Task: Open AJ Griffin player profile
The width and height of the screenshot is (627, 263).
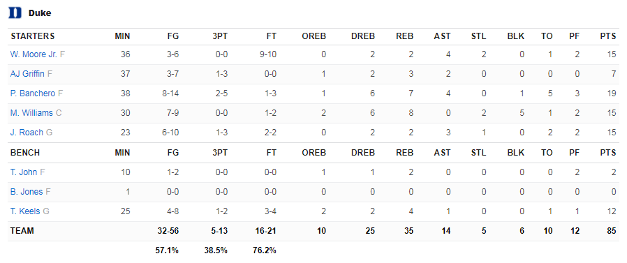Action: [27, 74]
